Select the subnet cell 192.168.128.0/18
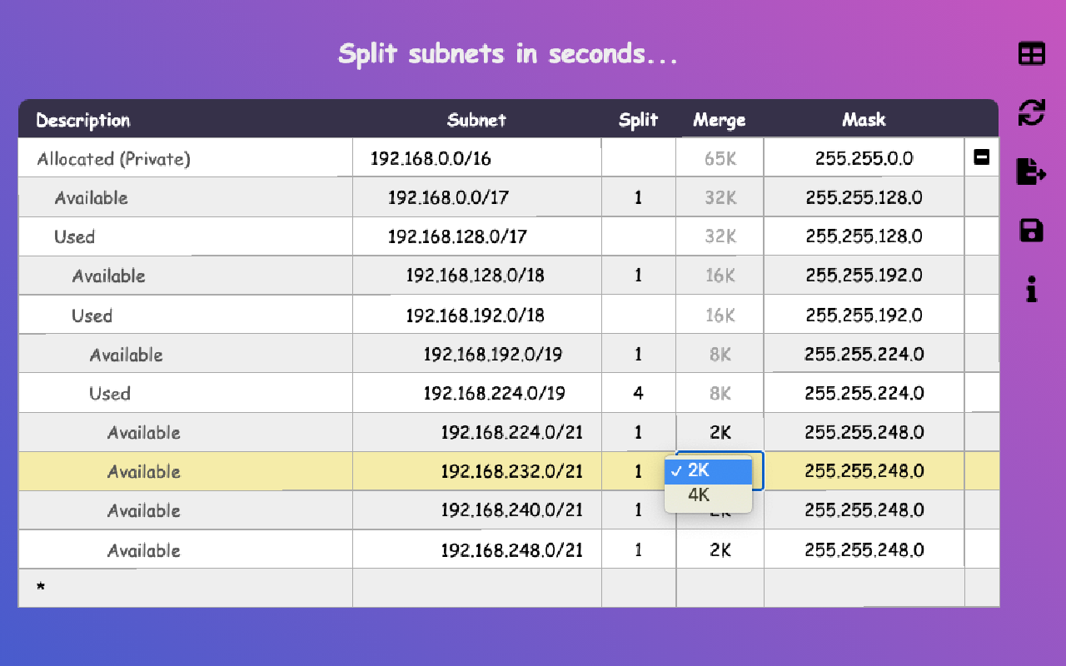This screenshot has width=1066, height=666. tap(477, 276)
